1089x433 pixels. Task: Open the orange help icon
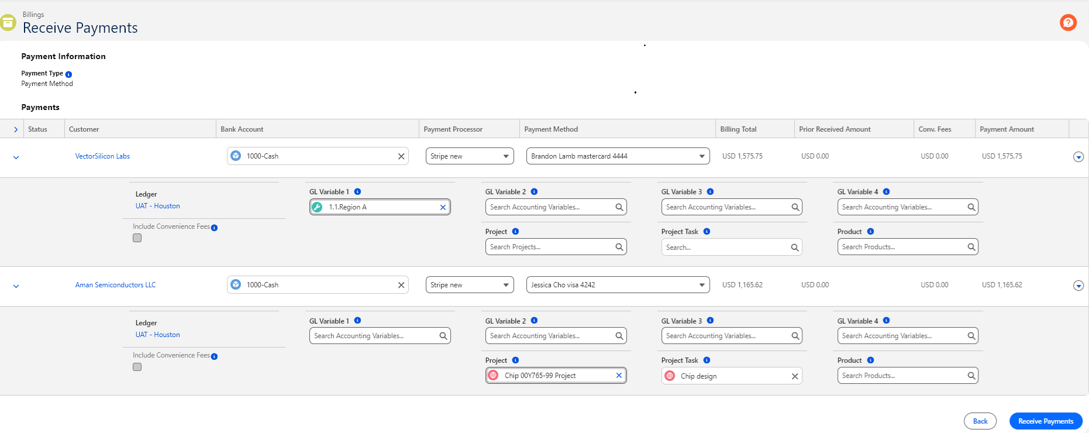click(1068, 23)
